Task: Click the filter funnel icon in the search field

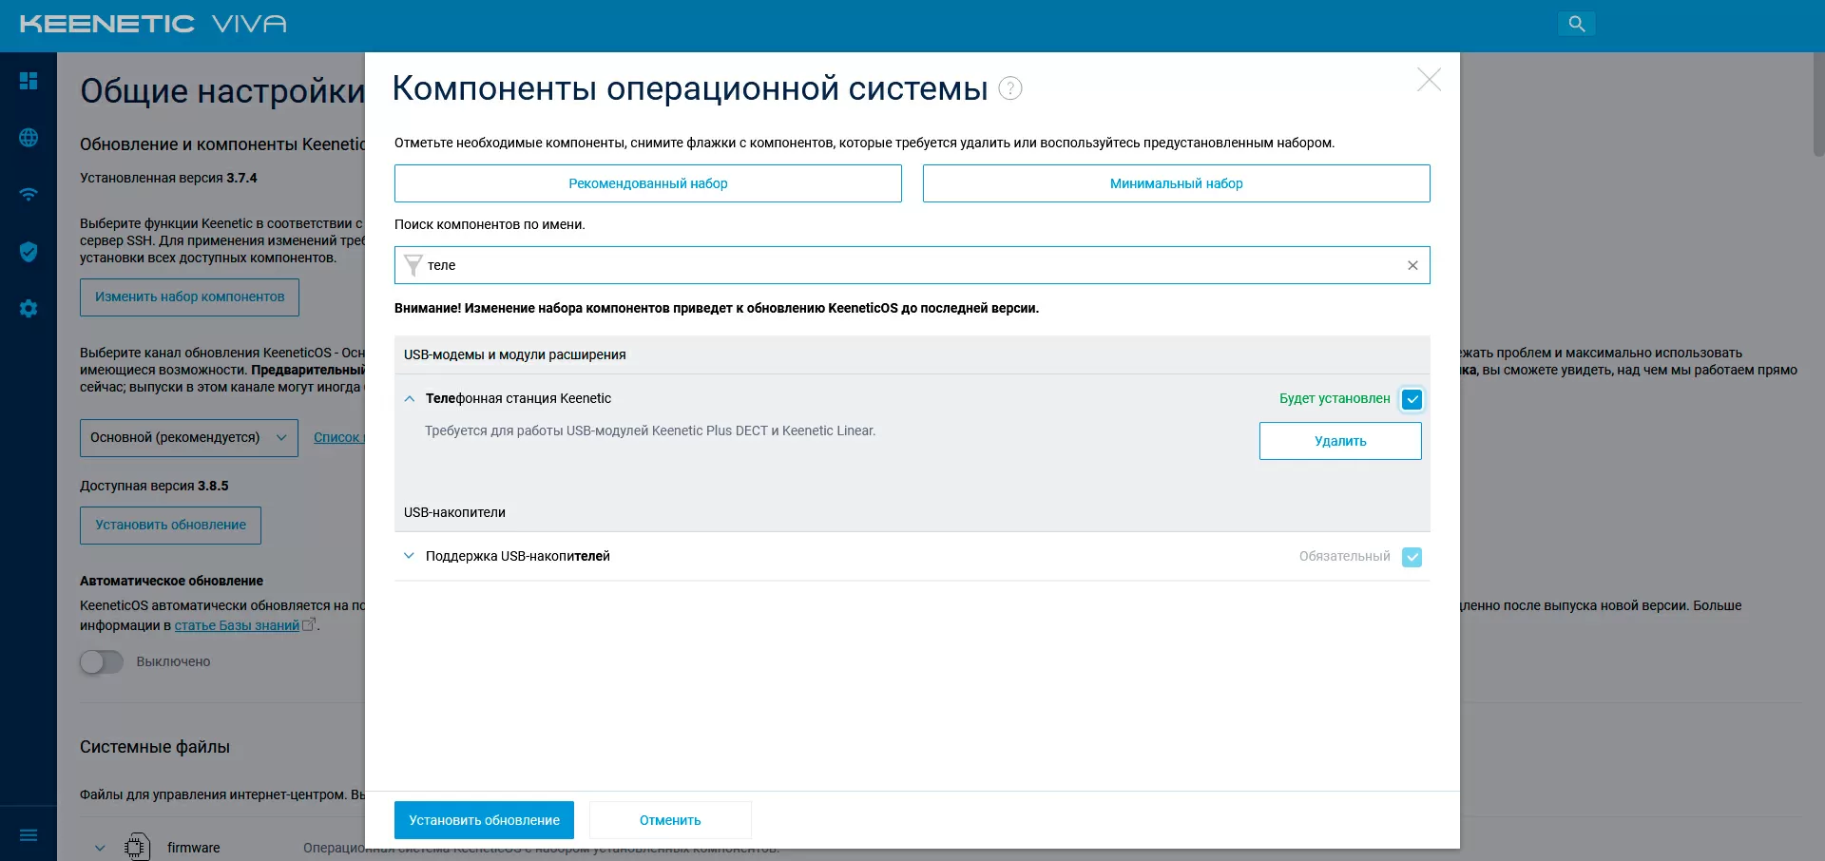Action: pyautogui.click(x=413, y=265)
